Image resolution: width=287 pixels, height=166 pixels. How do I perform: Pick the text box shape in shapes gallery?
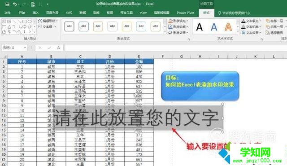point(4,22)
